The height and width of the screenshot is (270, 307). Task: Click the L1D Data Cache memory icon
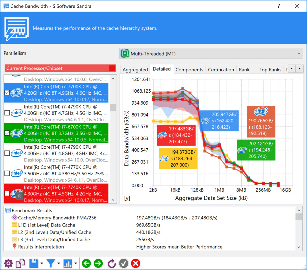14,225
